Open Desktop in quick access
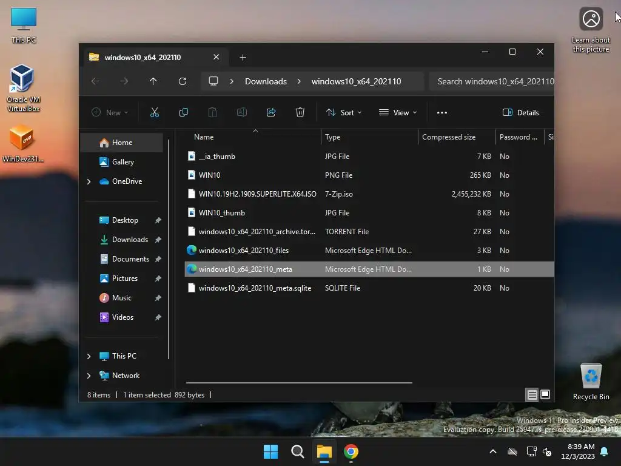 pos(121,220)
